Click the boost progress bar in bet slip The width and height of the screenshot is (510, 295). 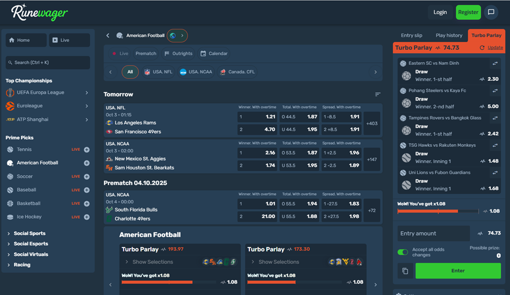click(438, 211)
